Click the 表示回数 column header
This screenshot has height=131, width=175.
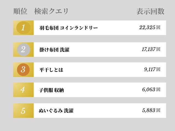[150, 11]
